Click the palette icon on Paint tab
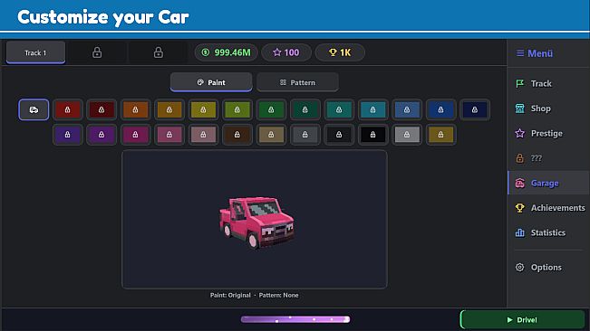 [200, 82]
